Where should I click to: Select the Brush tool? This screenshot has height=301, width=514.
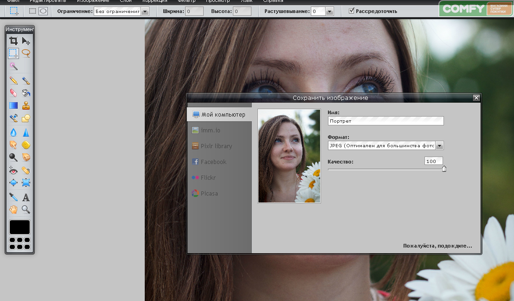tap(26, 80)
